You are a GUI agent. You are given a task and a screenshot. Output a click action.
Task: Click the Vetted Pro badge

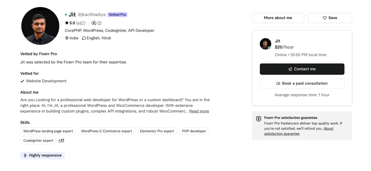click(x=117, y=15)
